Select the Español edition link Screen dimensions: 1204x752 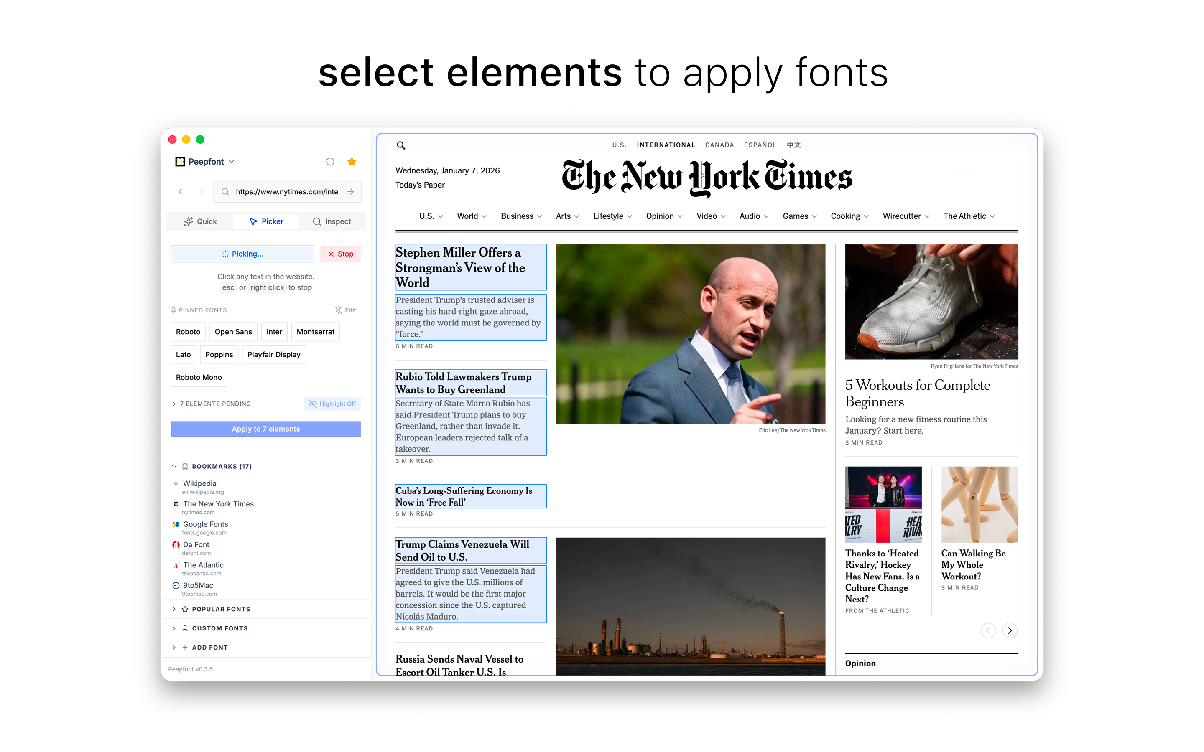(x=760, y=145)
